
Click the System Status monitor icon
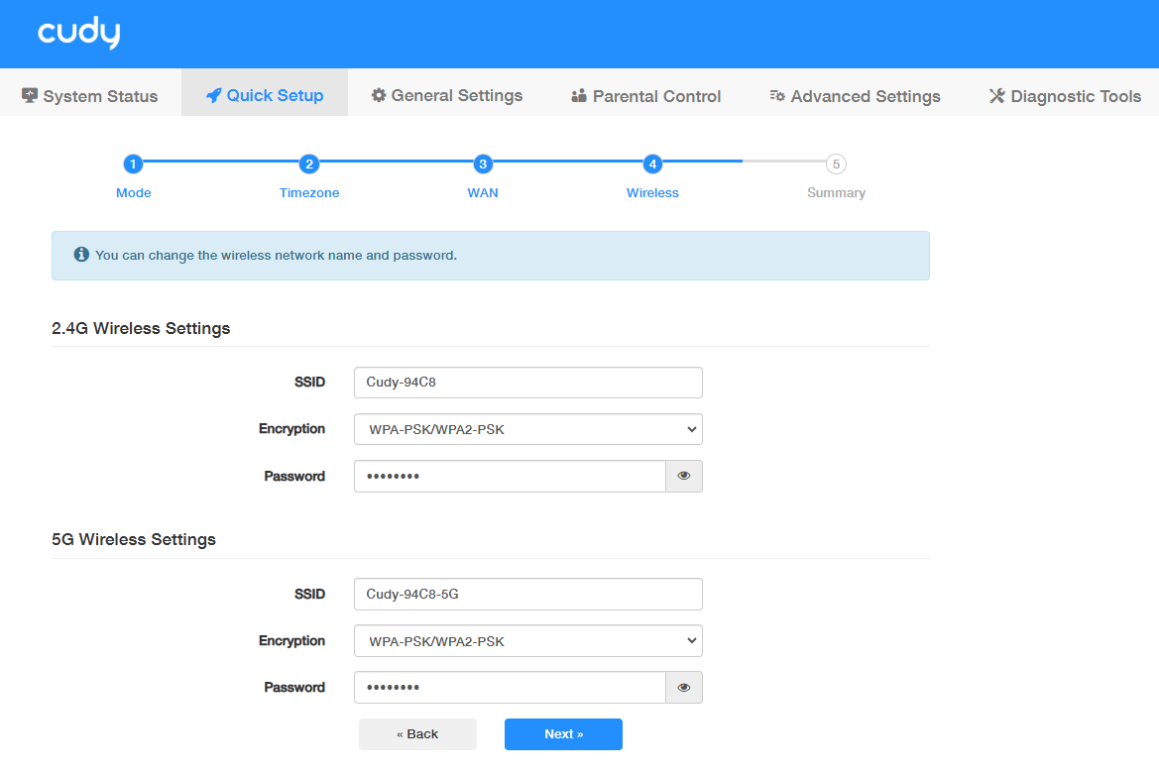[x=30, y=96]
